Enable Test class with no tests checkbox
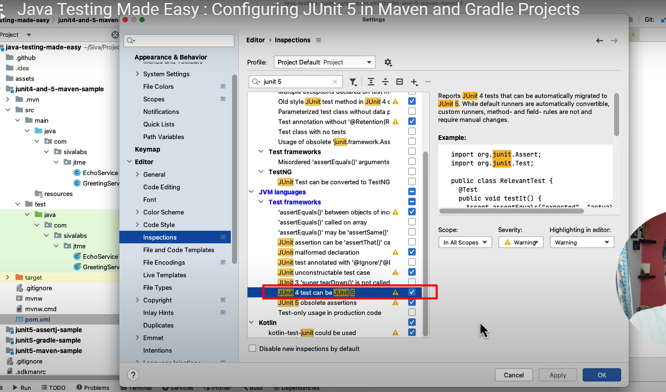 coord(412,132)
